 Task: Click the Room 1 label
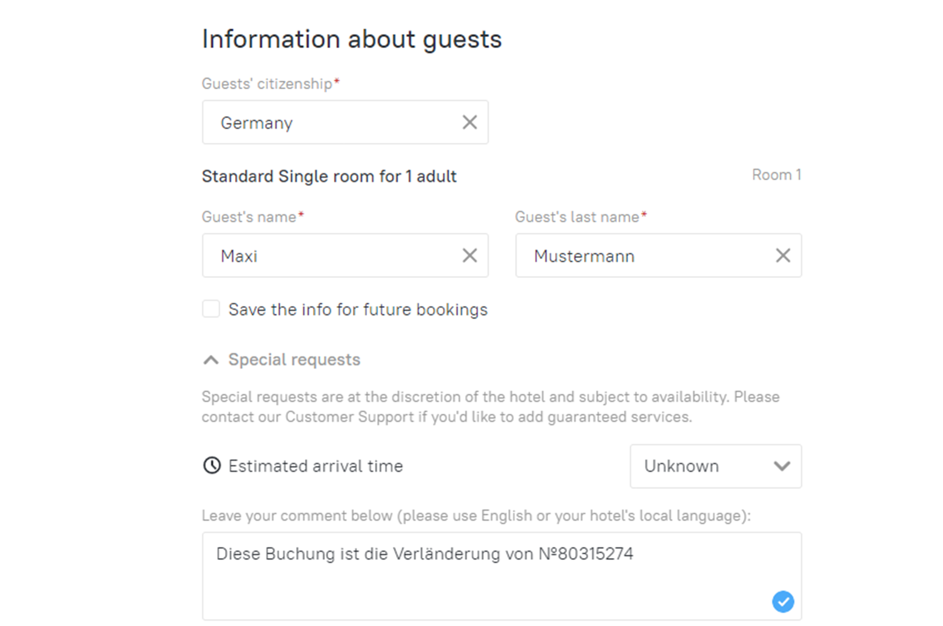pos(776,175)
